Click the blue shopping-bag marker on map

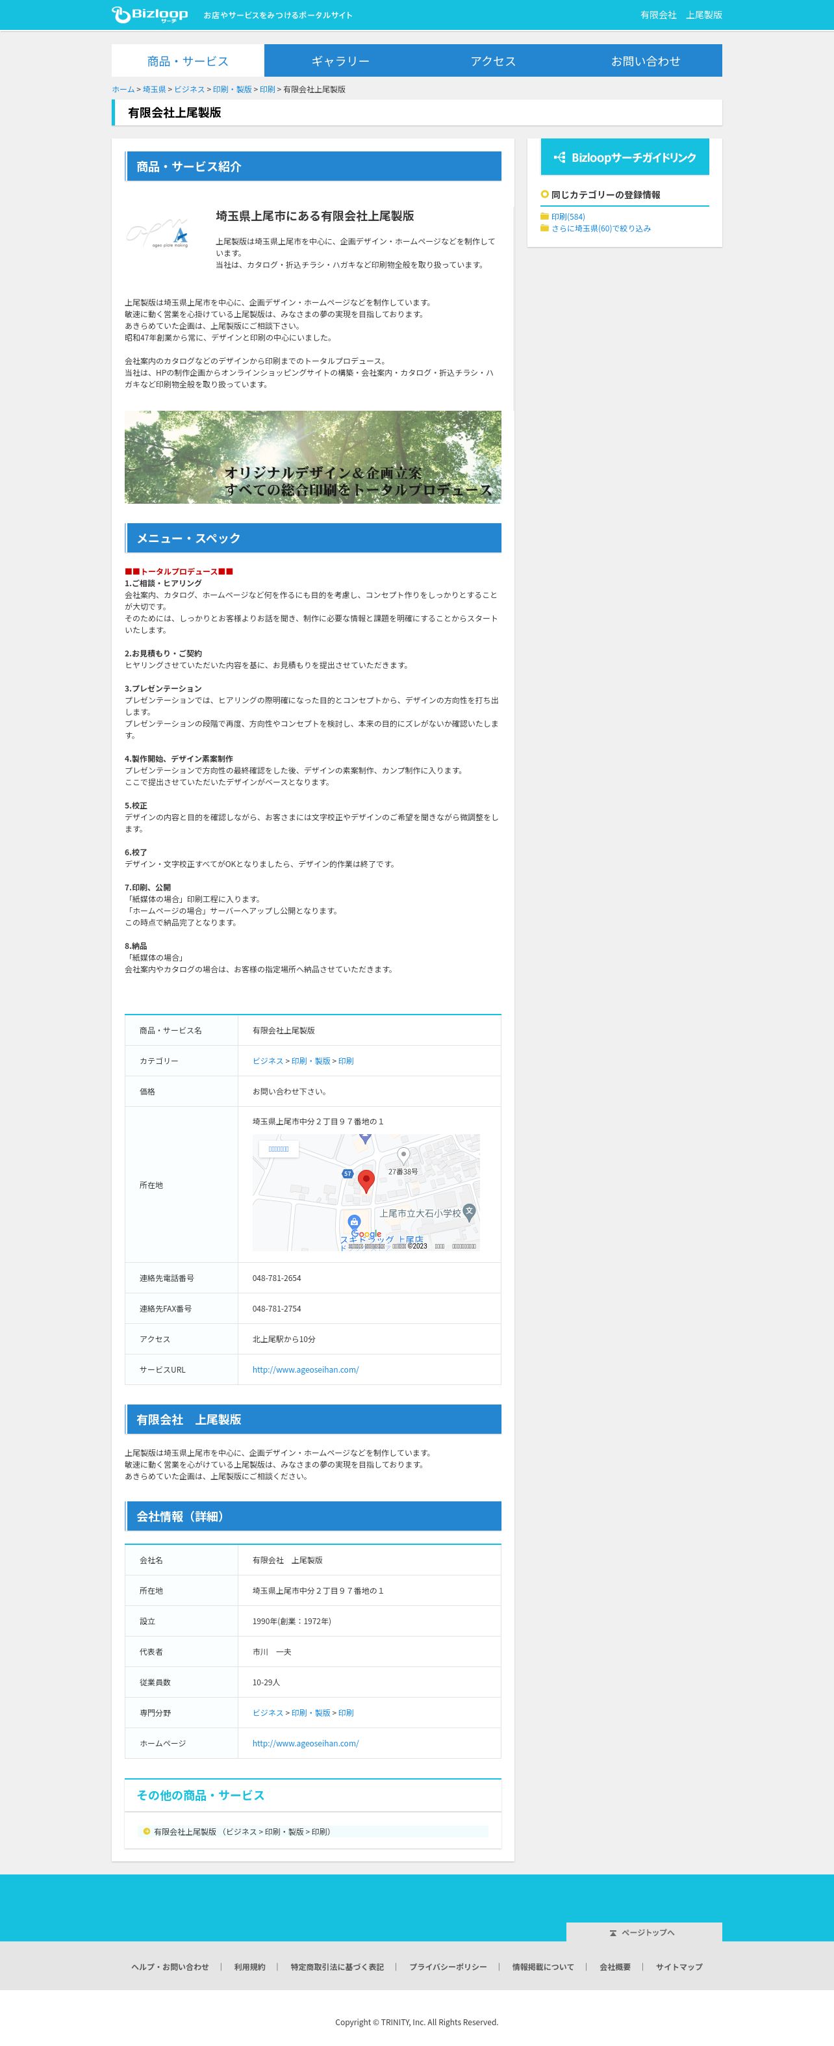click(354, 1222)
